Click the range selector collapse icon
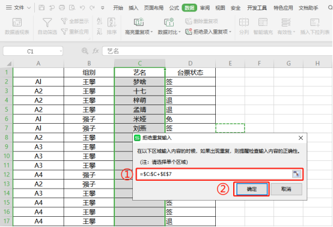This screenshot has width=333, height=227. point(296,174)
